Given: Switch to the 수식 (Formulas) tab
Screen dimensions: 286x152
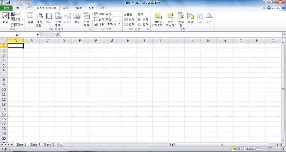Looking at the screenshot, I should (x=65, y=8).
